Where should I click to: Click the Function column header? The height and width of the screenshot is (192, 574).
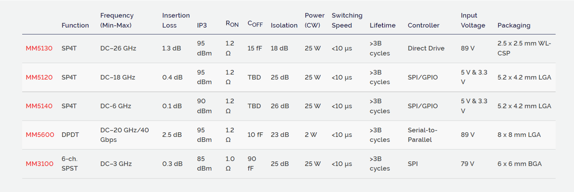(x=75, y=25)
